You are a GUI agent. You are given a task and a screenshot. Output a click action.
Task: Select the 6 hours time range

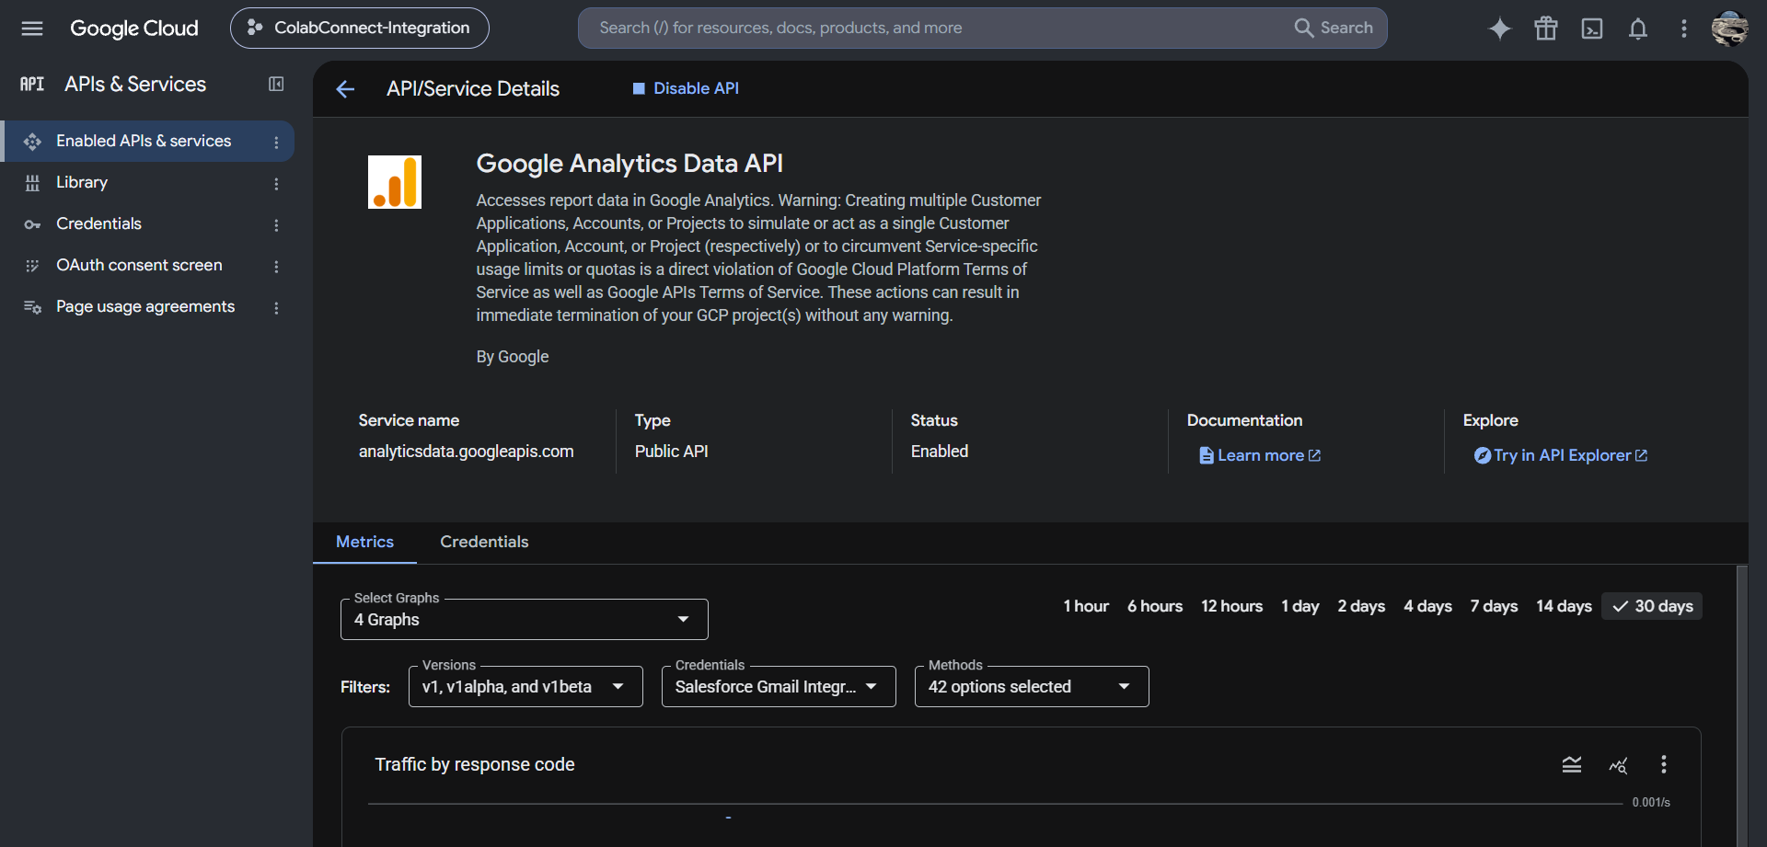(x=1155, y=606)
